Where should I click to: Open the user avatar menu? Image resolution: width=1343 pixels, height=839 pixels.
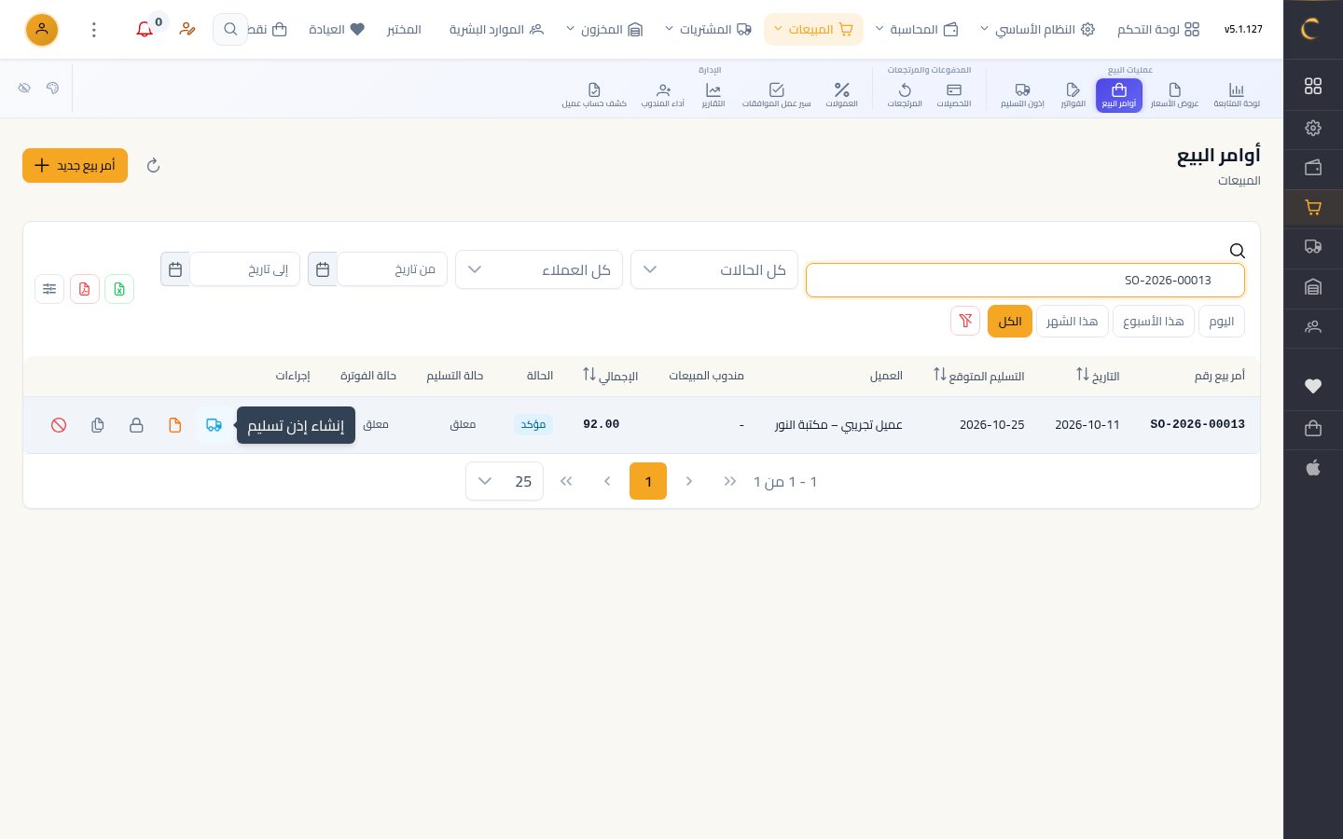point(42,30)
